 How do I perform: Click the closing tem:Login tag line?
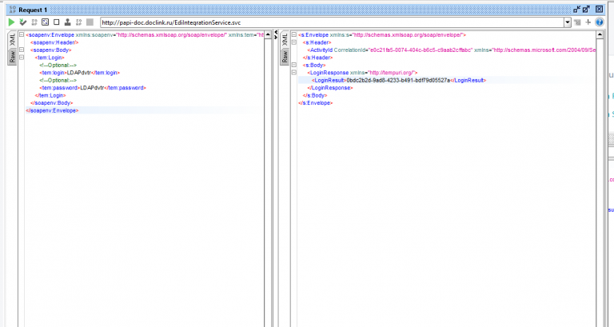(50, 96)
